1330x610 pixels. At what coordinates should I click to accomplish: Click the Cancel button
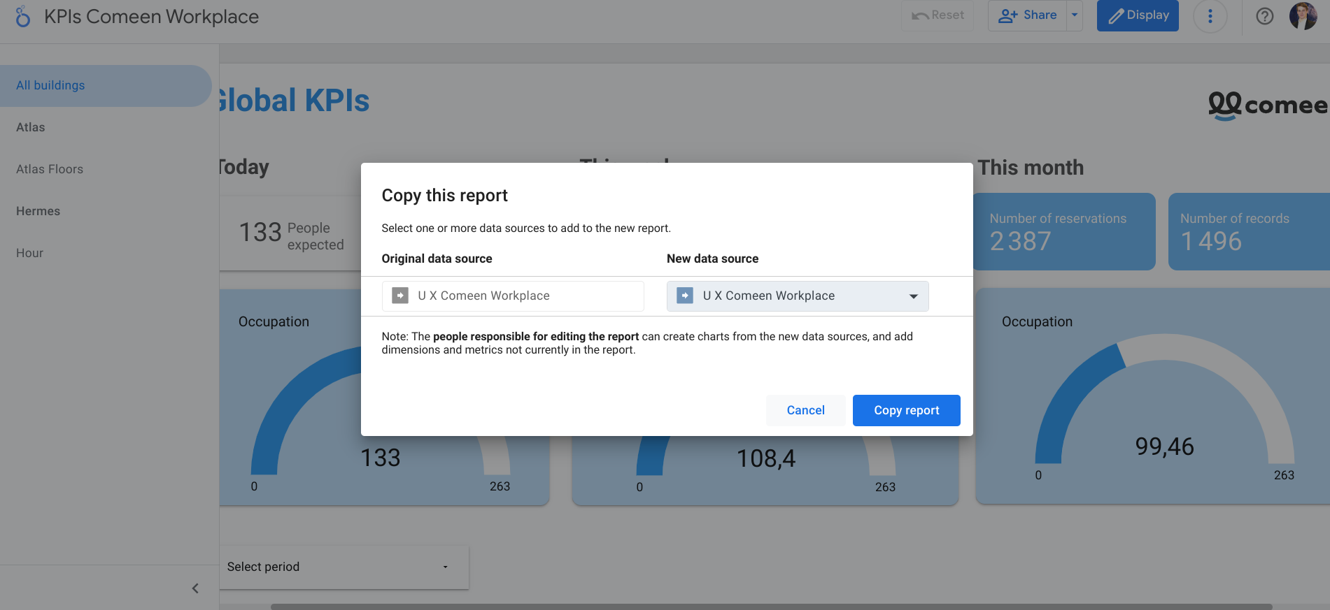tap(805, 410)
